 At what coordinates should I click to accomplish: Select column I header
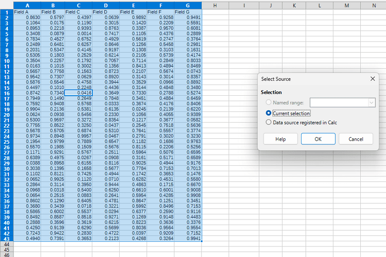244,6
